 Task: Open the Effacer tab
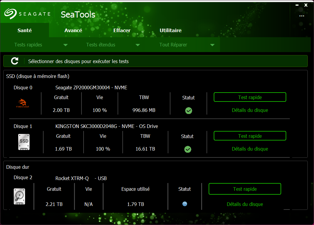click(122, 30)
